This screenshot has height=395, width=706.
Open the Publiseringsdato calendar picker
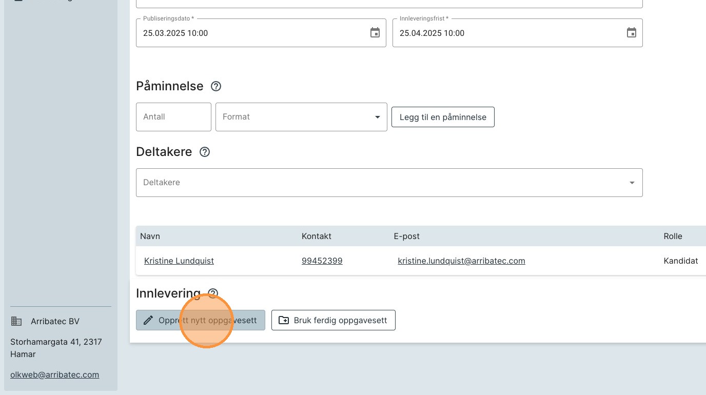pyautogui.click(x=375, y=33)
